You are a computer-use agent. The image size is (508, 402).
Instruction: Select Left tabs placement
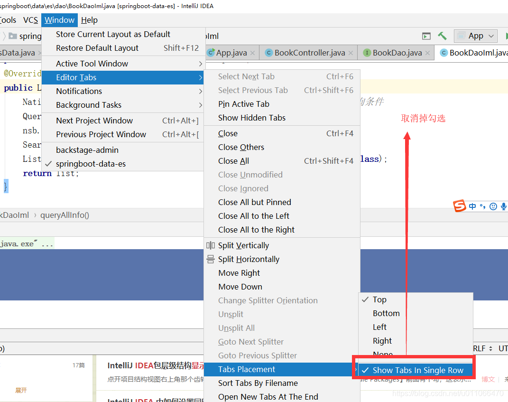(416, 327)
